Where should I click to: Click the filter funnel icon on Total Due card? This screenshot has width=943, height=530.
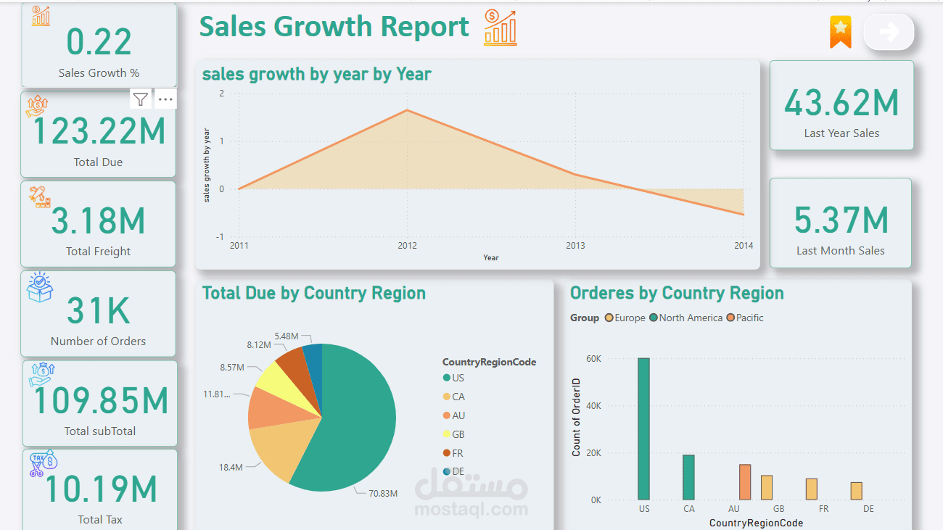(140, 99)
